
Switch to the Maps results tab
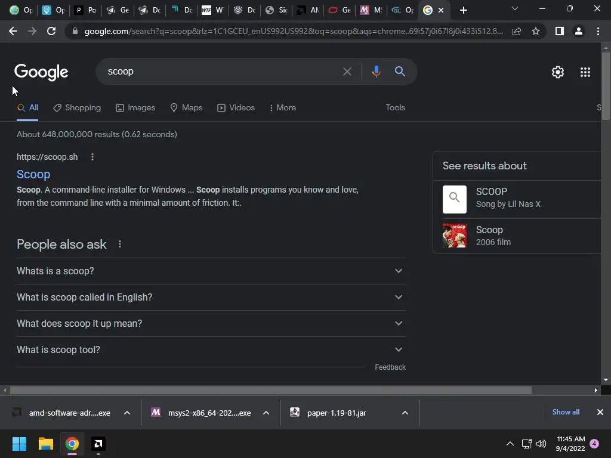[187, 108]
